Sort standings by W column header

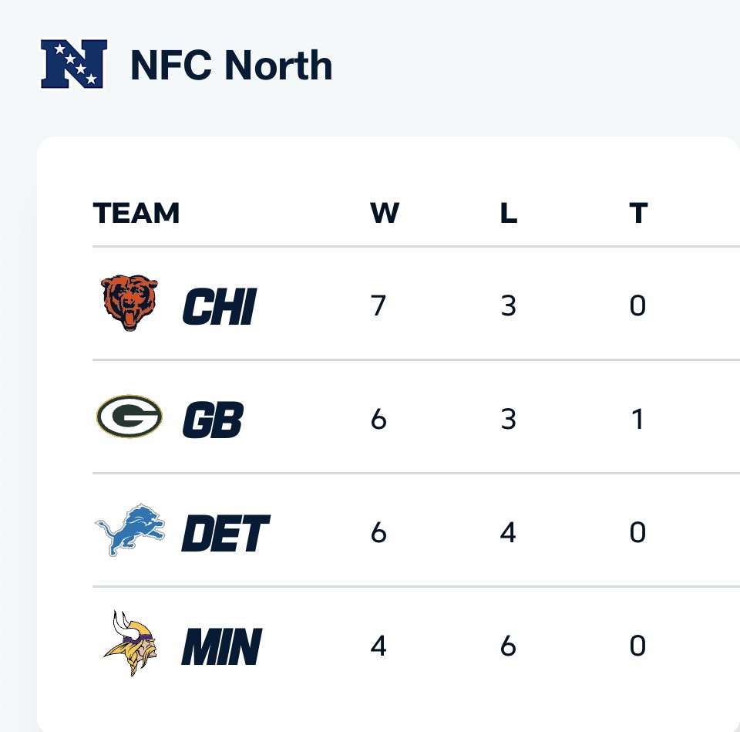[385, 213]
